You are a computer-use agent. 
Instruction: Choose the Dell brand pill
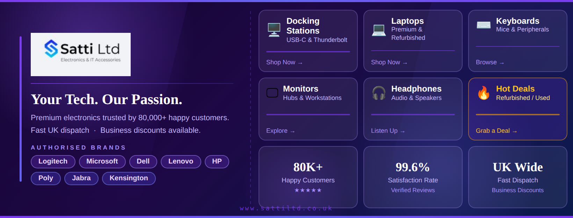[x=143, y=161]
